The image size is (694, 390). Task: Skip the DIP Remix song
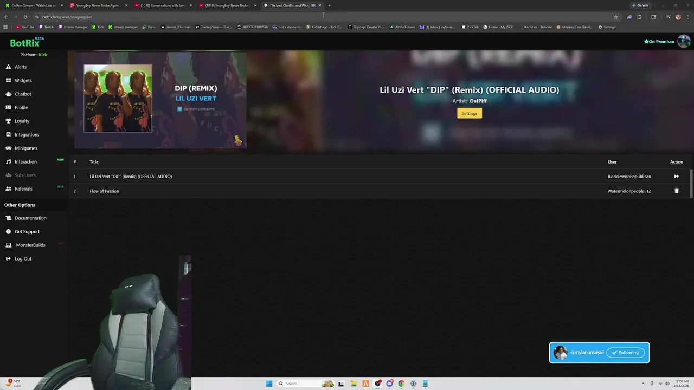(x=676, y=176)
